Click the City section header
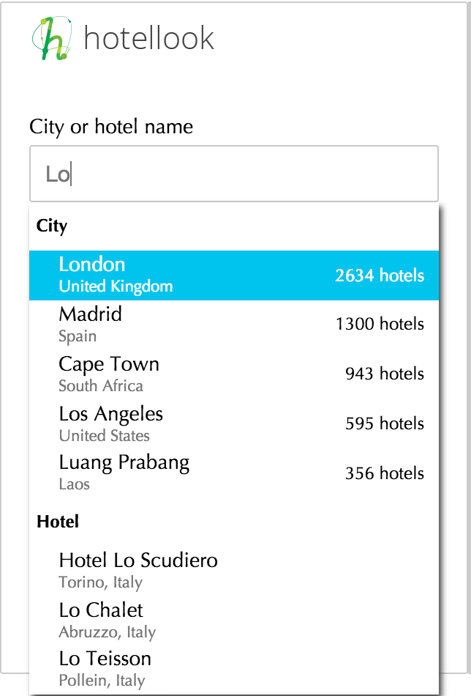Image resolution: width=471 pixels, height=696 pixels. click(52, 226)
